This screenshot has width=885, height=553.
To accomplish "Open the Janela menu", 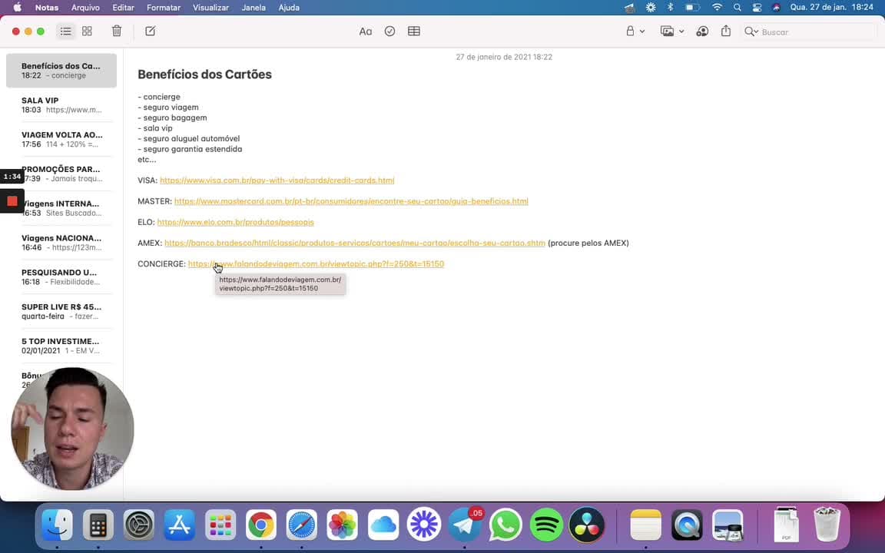I will [254, 8].
